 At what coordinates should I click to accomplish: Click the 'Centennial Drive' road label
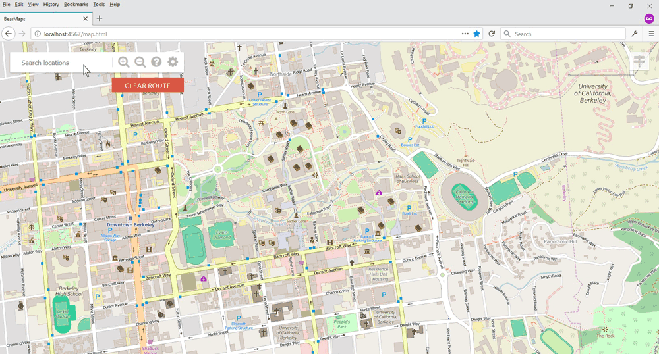point(554,158)
